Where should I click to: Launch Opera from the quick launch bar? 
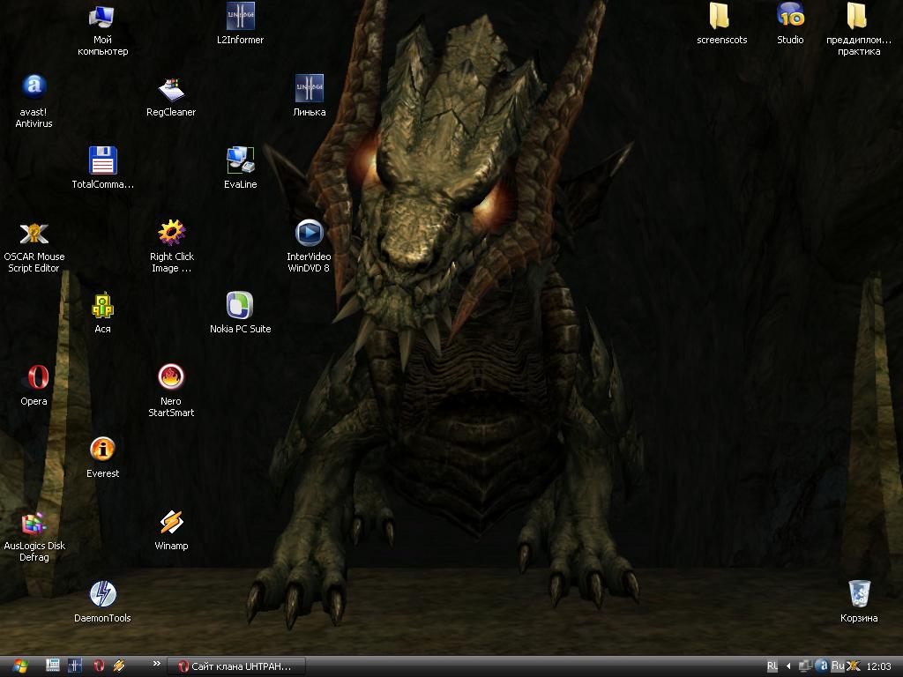(x=98, y=666)
